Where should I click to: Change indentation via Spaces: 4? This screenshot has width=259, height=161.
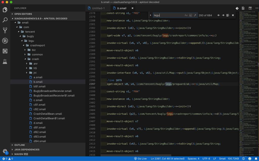(x=193, y=159)
